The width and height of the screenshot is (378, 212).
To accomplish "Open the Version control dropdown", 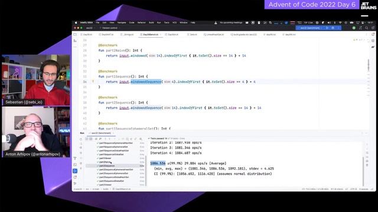I will pyautogui.click(x=110, y=28).
